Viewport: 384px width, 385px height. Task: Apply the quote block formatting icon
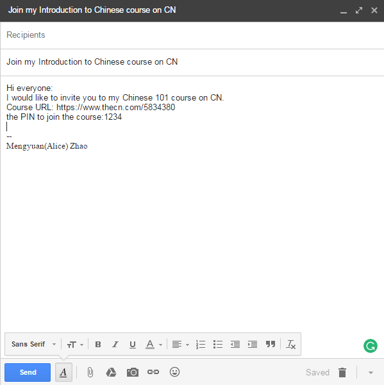(271, 344)
